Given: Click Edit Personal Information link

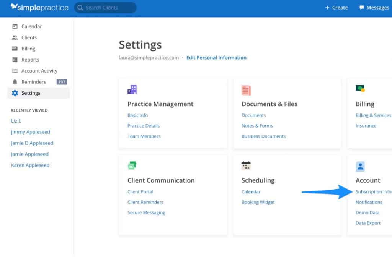Looking at the screenshot, I should click(216, 58).
